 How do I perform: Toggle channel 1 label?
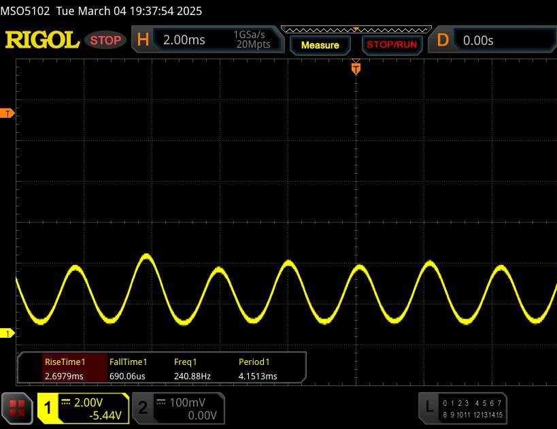[x=48, y=408]
